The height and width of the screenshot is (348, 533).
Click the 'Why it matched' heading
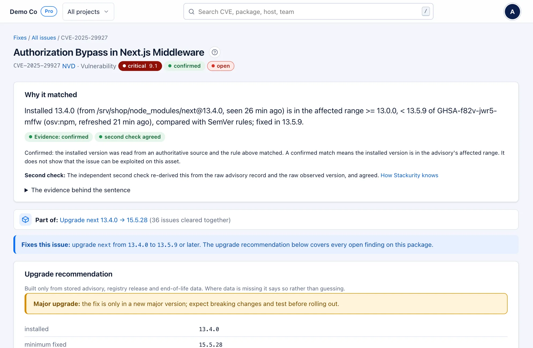pyautogui.click(x=51, y=95)
